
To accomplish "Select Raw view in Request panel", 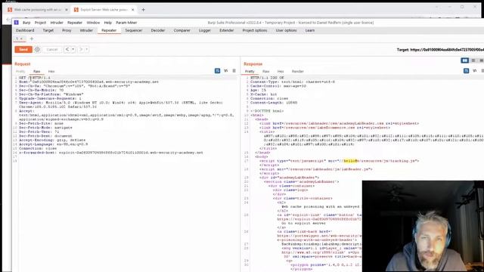I will coord(37,71).
